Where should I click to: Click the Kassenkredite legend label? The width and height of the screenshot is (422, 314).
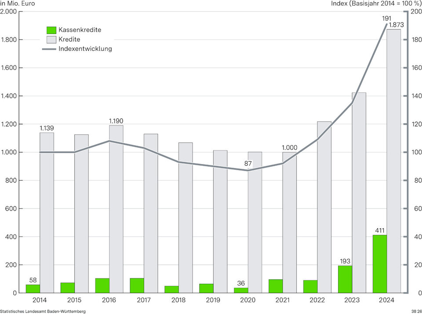click(x=80, y=30)
